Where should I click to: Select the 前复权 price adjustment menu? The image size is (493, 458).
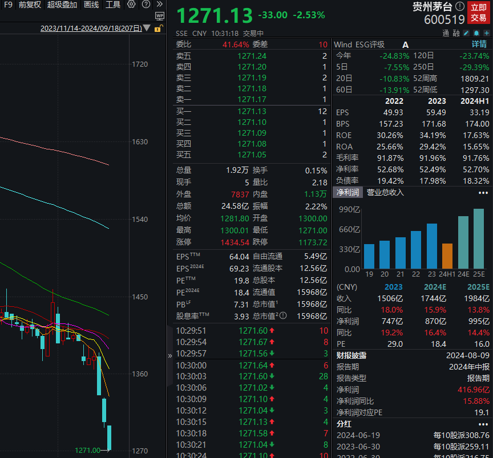30,5
